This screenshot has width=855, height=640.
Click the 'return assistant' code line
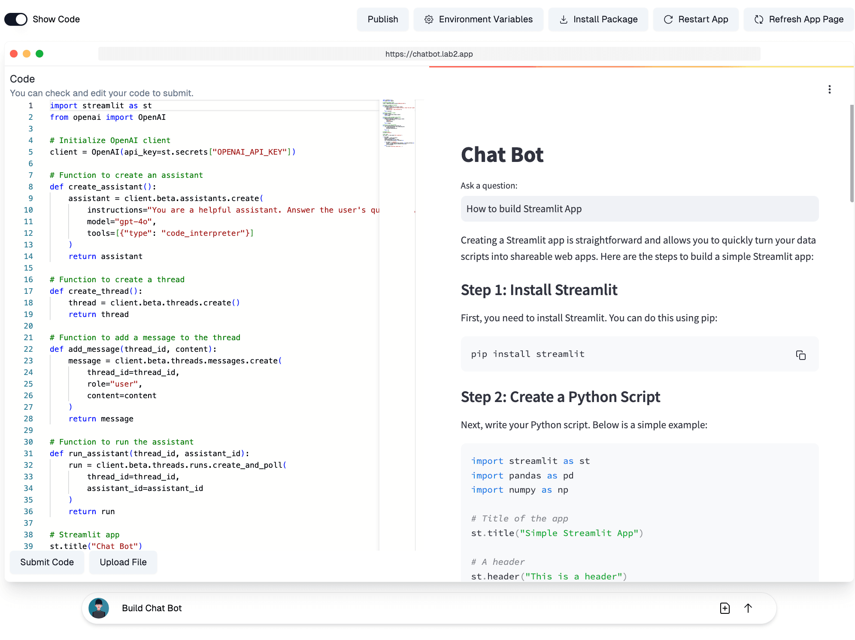pyautogui.click(x=106, y=256)
